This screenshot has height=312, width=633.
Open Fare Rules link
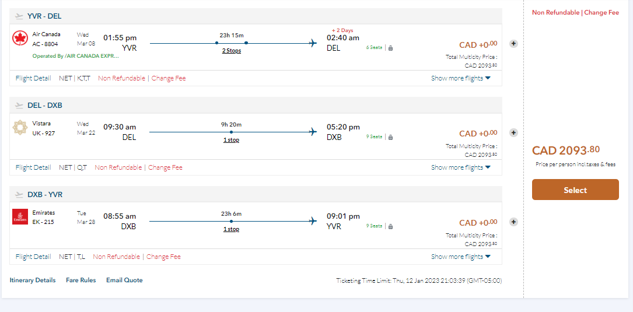pyautogui.click(x=81, y=280)
